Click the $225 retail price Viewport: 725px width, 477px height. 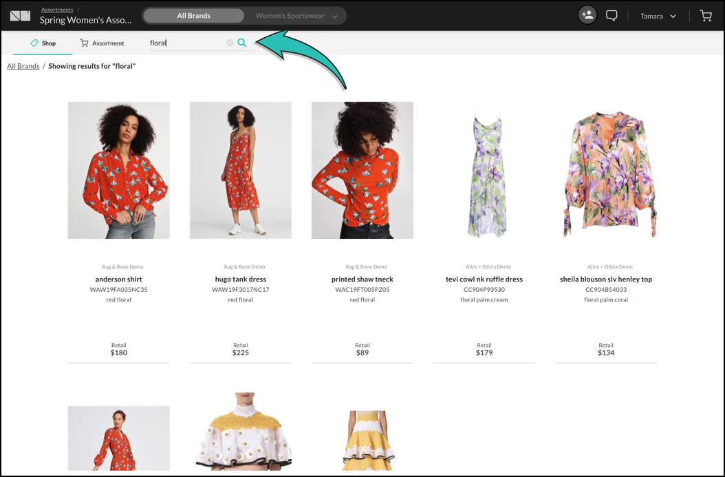[241, 352]
